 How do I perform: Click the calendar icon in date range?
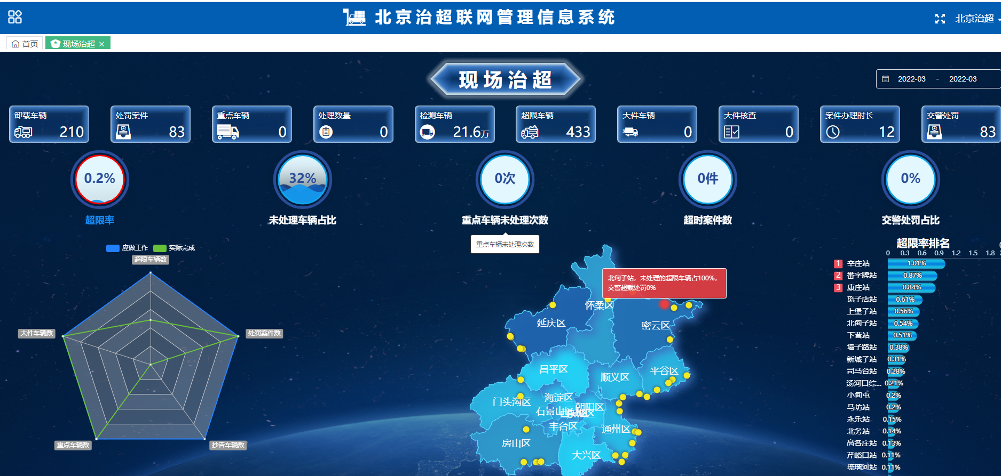click(886, 79)
